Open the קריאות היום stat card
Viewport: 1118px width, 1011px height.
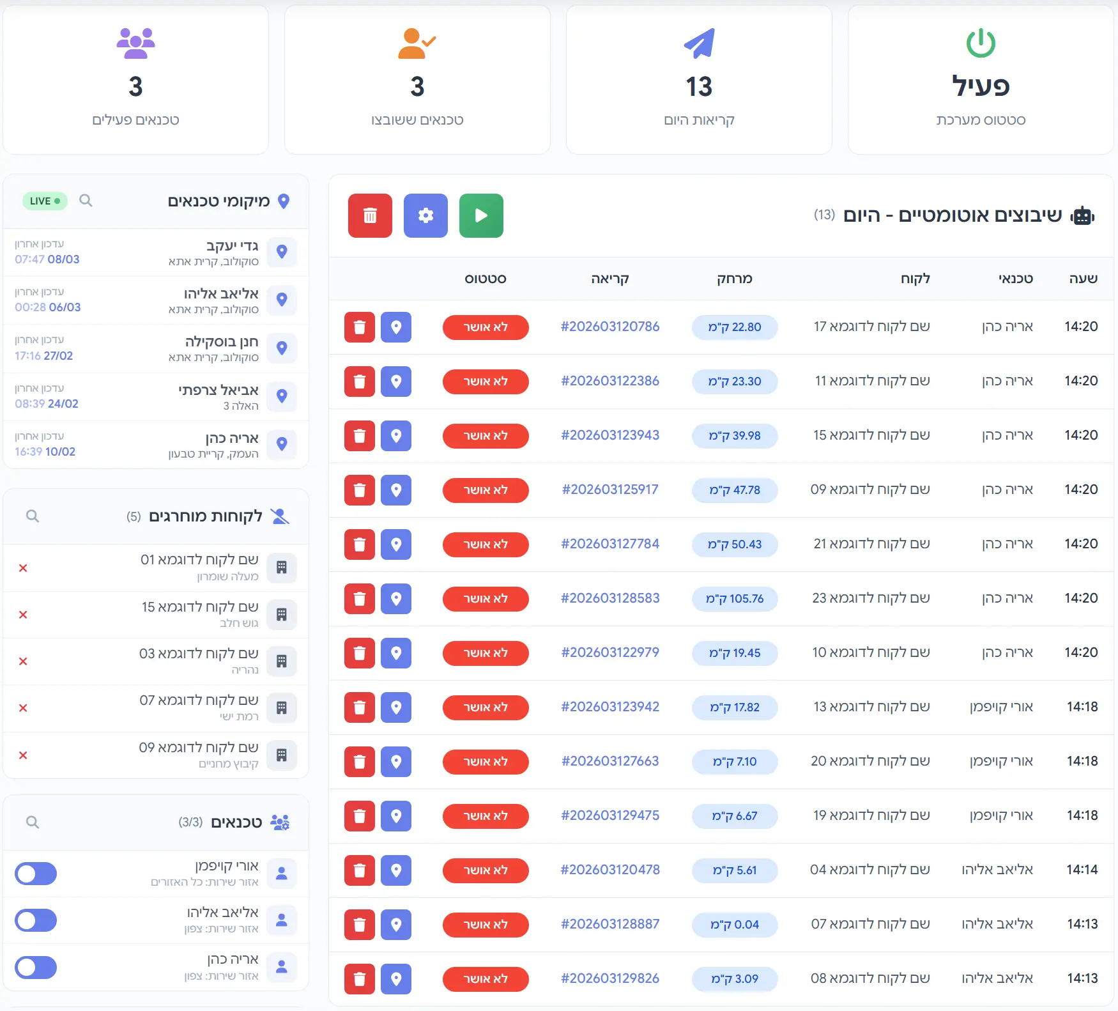pyautogui.click(x=699, y=80)
